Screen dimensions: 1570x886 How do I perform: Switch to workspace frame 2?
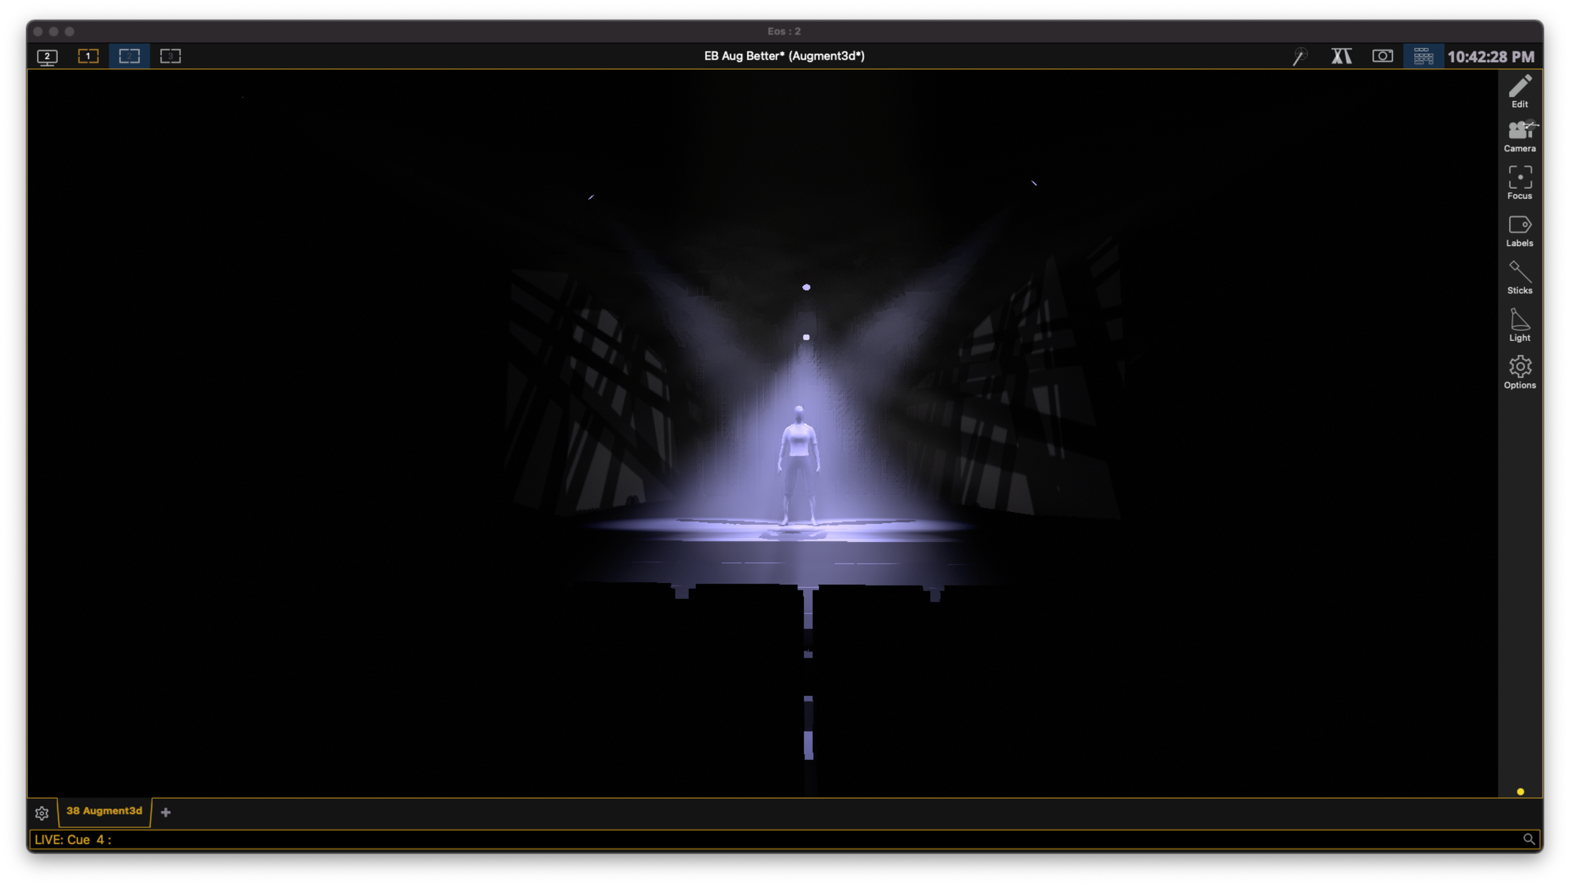pyautogui.click(x=129, y=56)
